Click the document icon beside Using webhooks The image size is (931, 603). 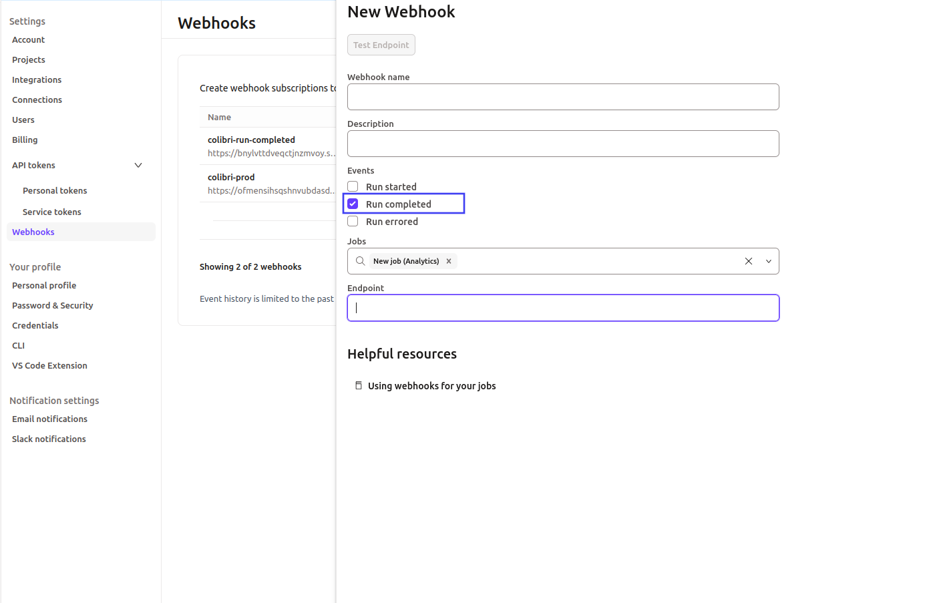click(x=359, y=385)
